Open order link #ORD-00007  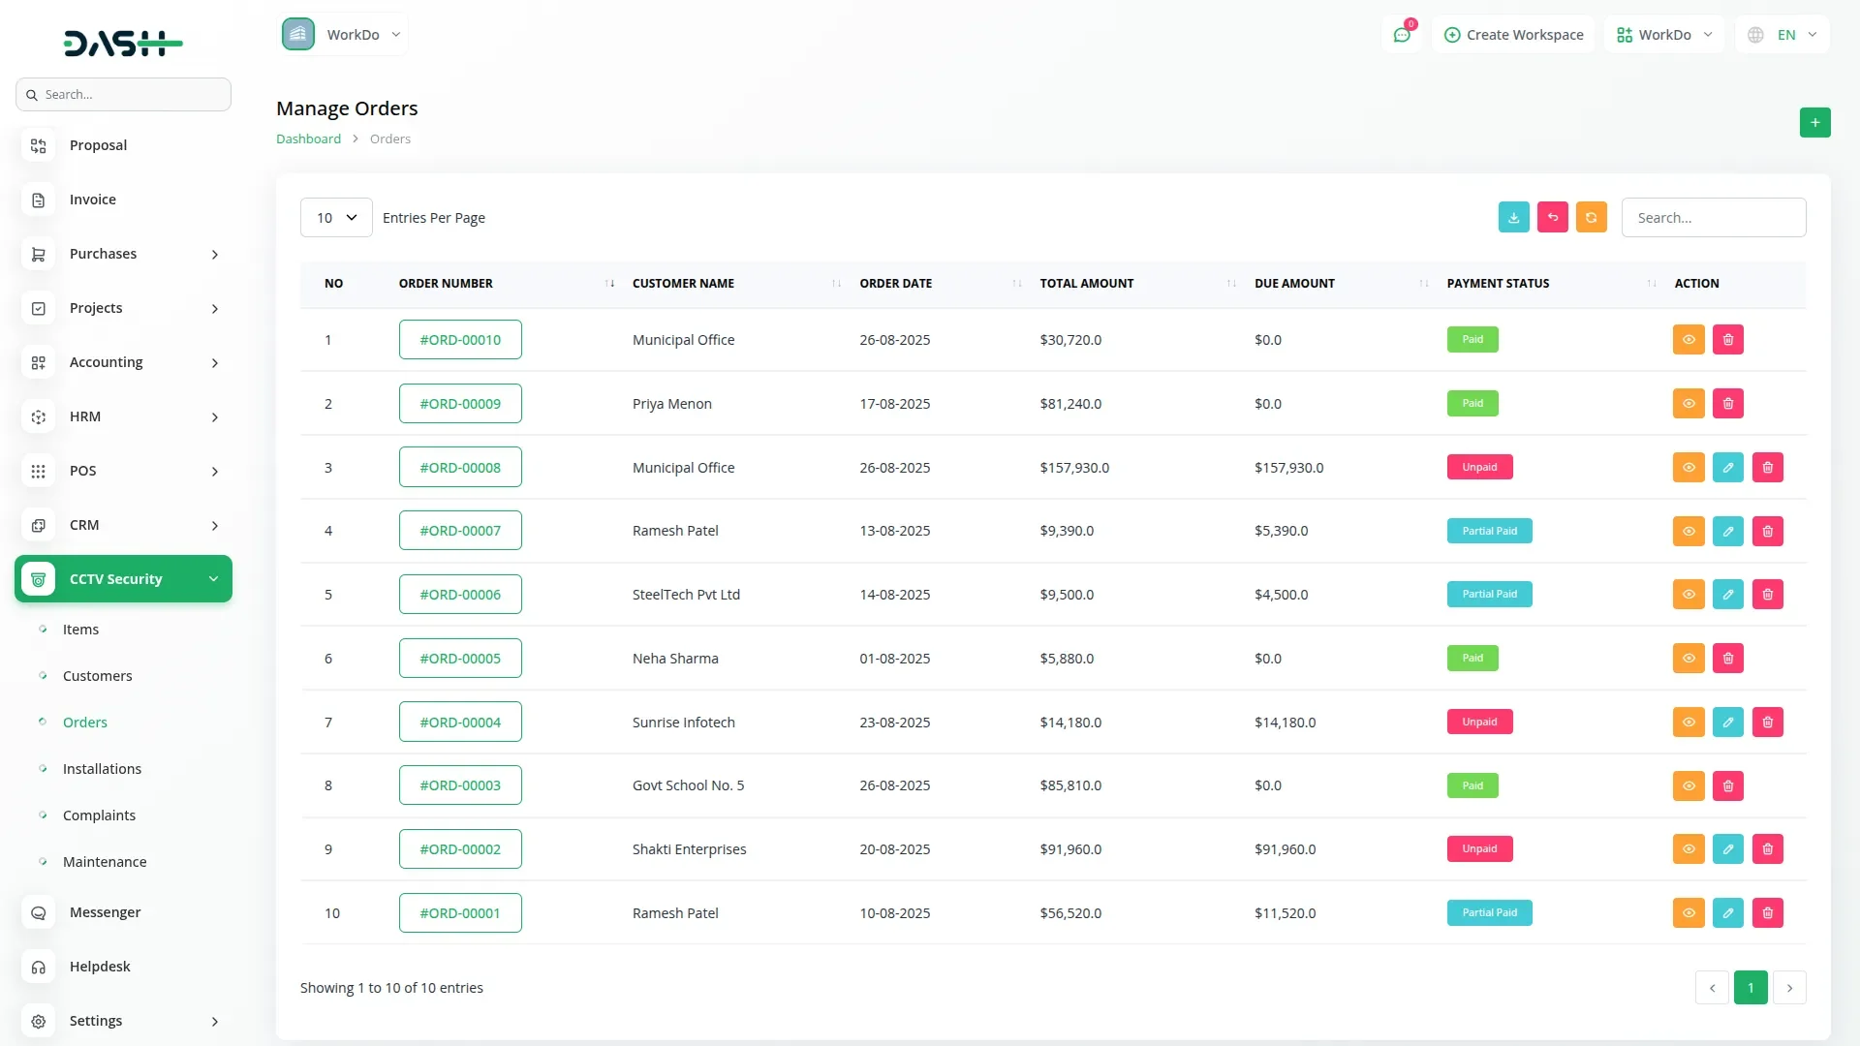pos(460,531)
